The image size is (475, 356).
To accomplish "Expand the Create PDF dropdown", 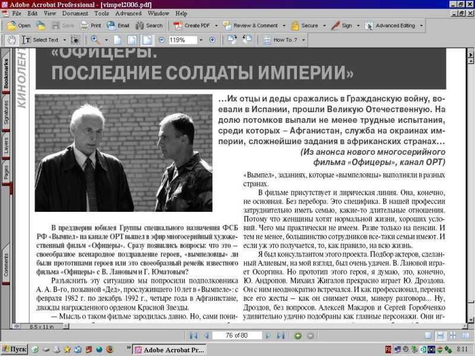I will point(216,26).
